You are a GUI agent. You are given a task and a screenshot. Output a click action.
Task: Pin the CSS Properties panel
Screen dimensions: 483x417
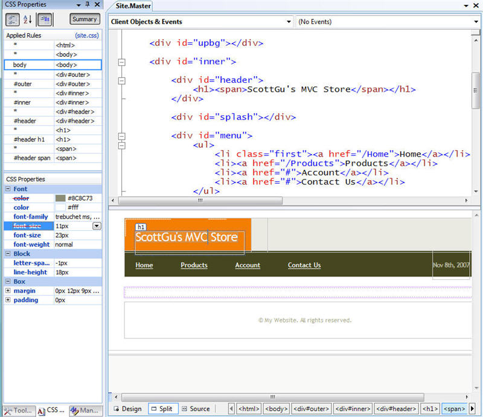point(88,4)
